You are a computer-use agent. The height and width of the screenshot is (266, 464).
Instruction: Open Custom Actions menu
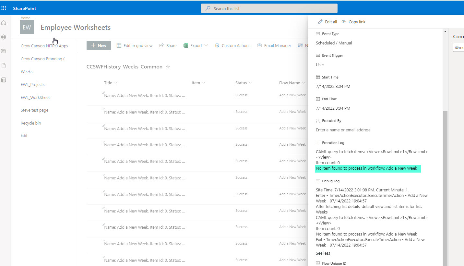(232, 46)
